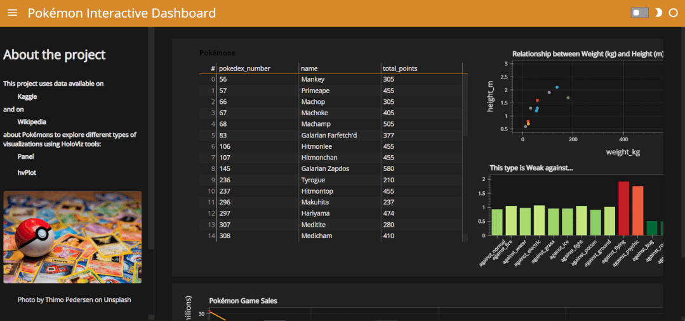Select the Mankey name cell
The height and width of the screenshot is (321, 685).
(x=340, y=79)
